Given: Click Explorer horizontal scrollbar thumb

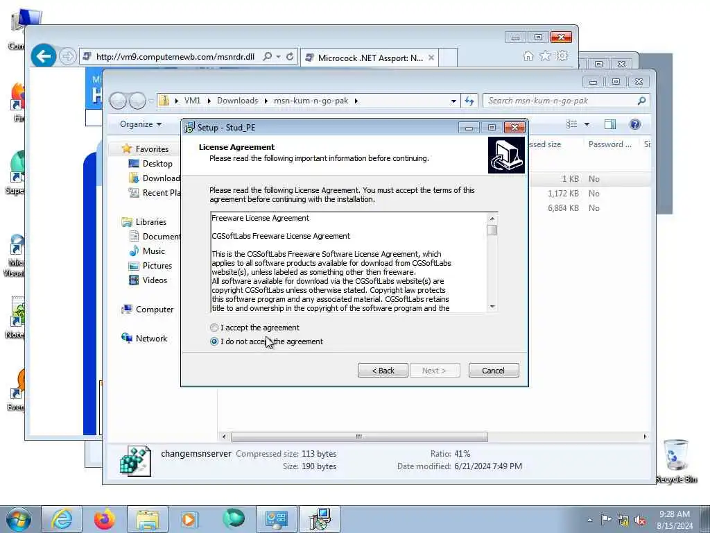Looking at the screenshot, I should coord(360,437).
